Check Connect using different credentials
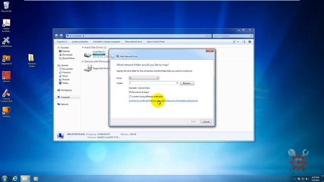324x182 pixels. (130, 97)
